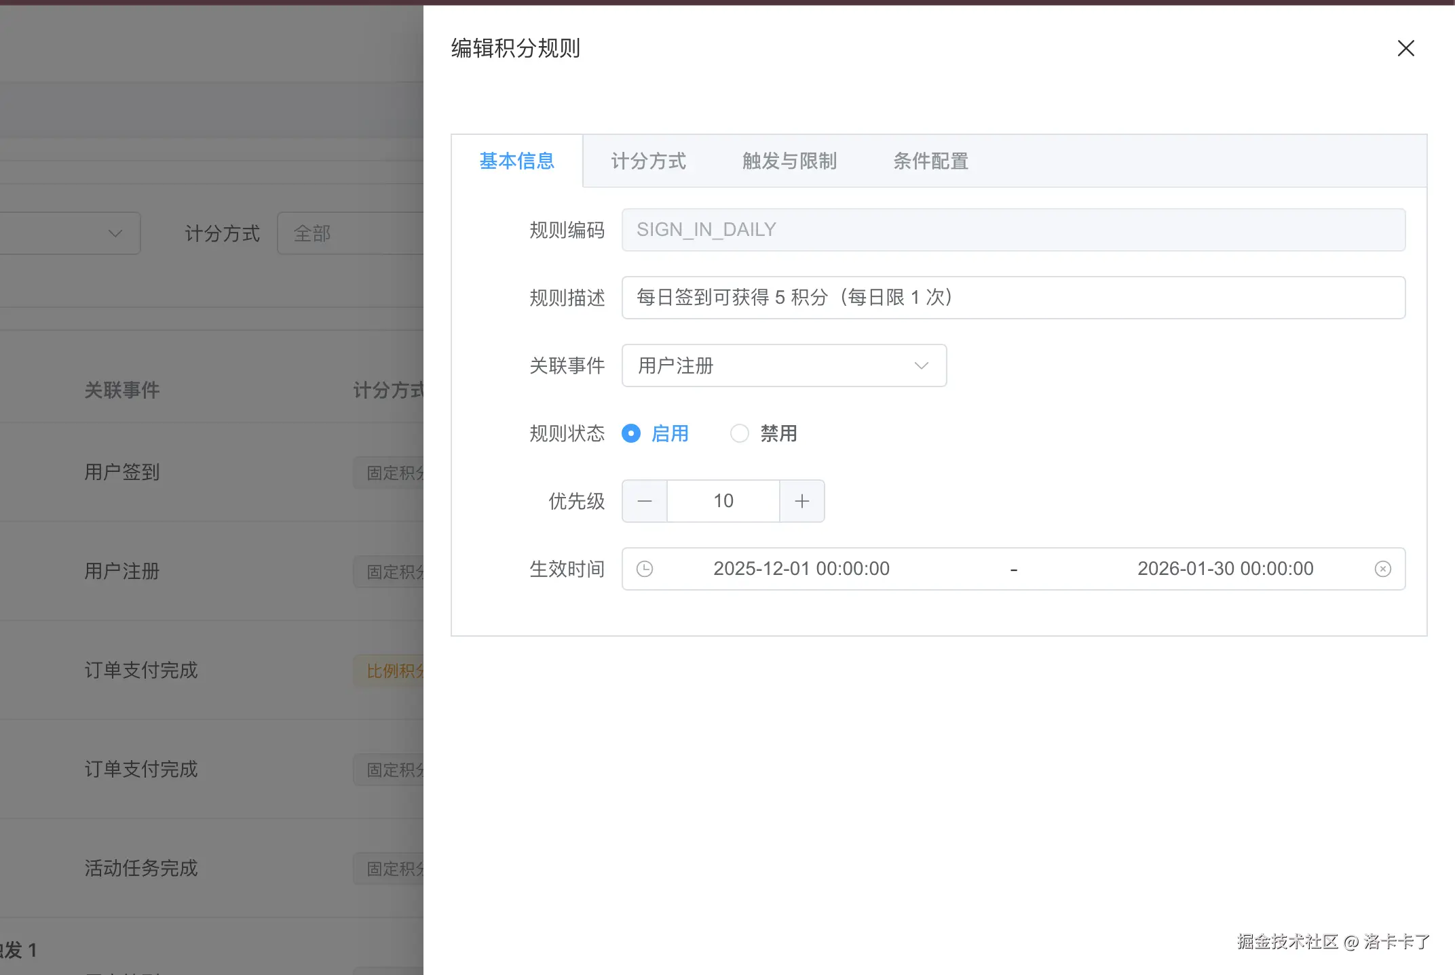Clear the 生效时间 date range
Screen dimensions: 1455x975
click(x=1382, y=569)
